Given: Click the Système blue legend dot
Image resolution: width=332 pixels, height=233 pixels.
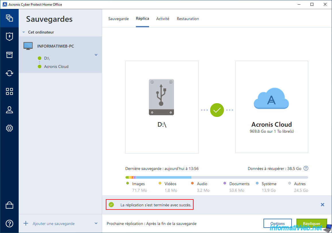Looking at the screenshot, I should point(257,183).
